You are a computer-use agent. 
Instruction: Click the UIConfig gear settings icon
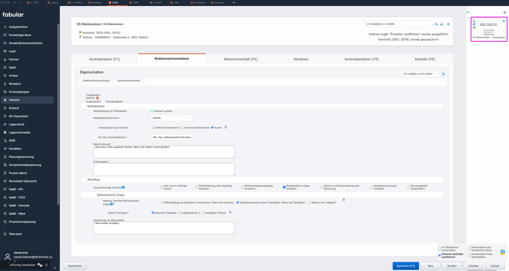tap(40, 265)
